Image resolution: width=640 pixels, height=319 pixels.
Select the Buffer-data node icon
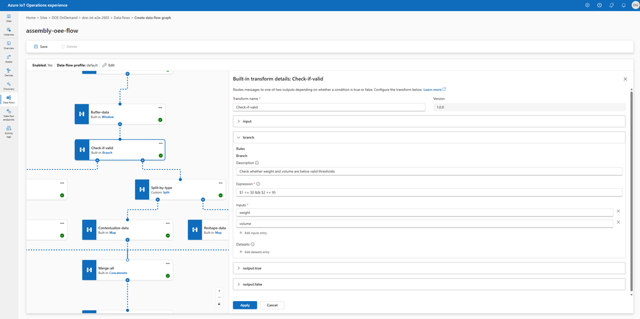click(x=81, y=114)
